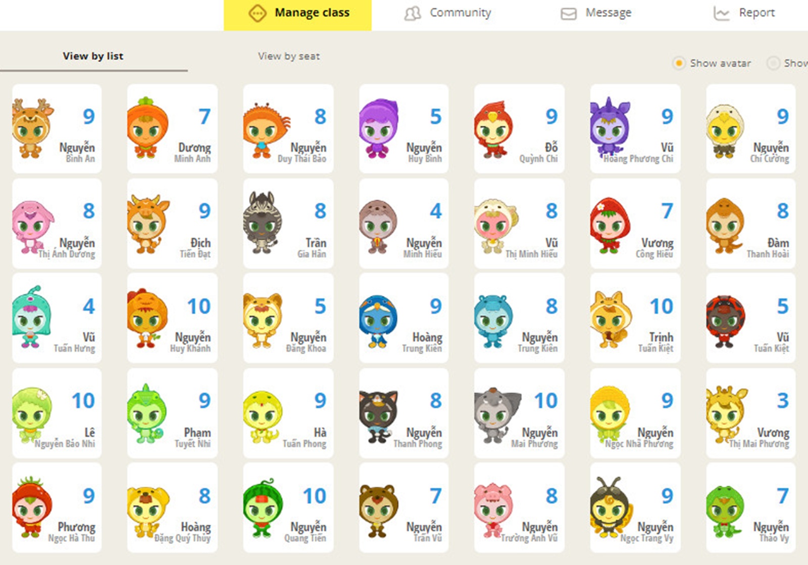Select the second Show radio option, cut off
808x565 pixels.
(x=773, y=63)
